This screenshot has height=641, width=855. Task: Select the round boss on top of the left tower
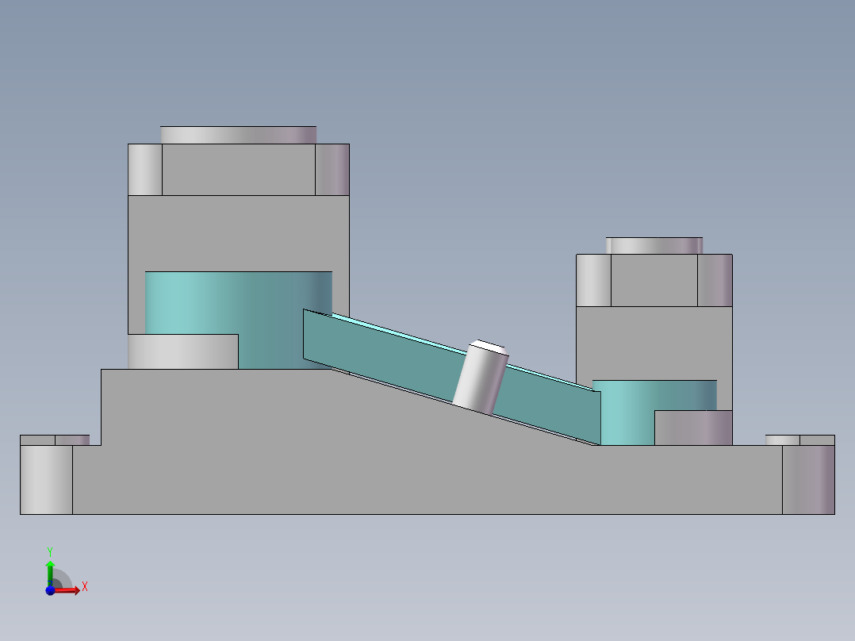pos(238,135)
